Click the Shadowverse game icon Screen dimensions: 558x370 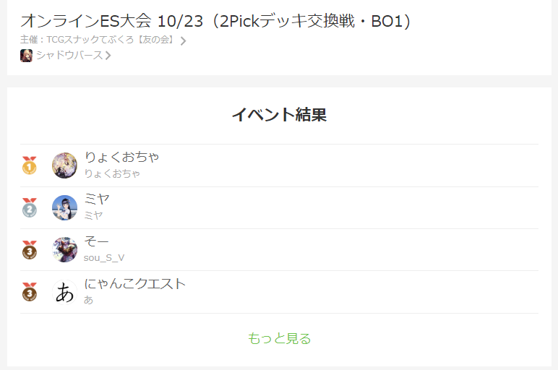click(x=26, y=56)
